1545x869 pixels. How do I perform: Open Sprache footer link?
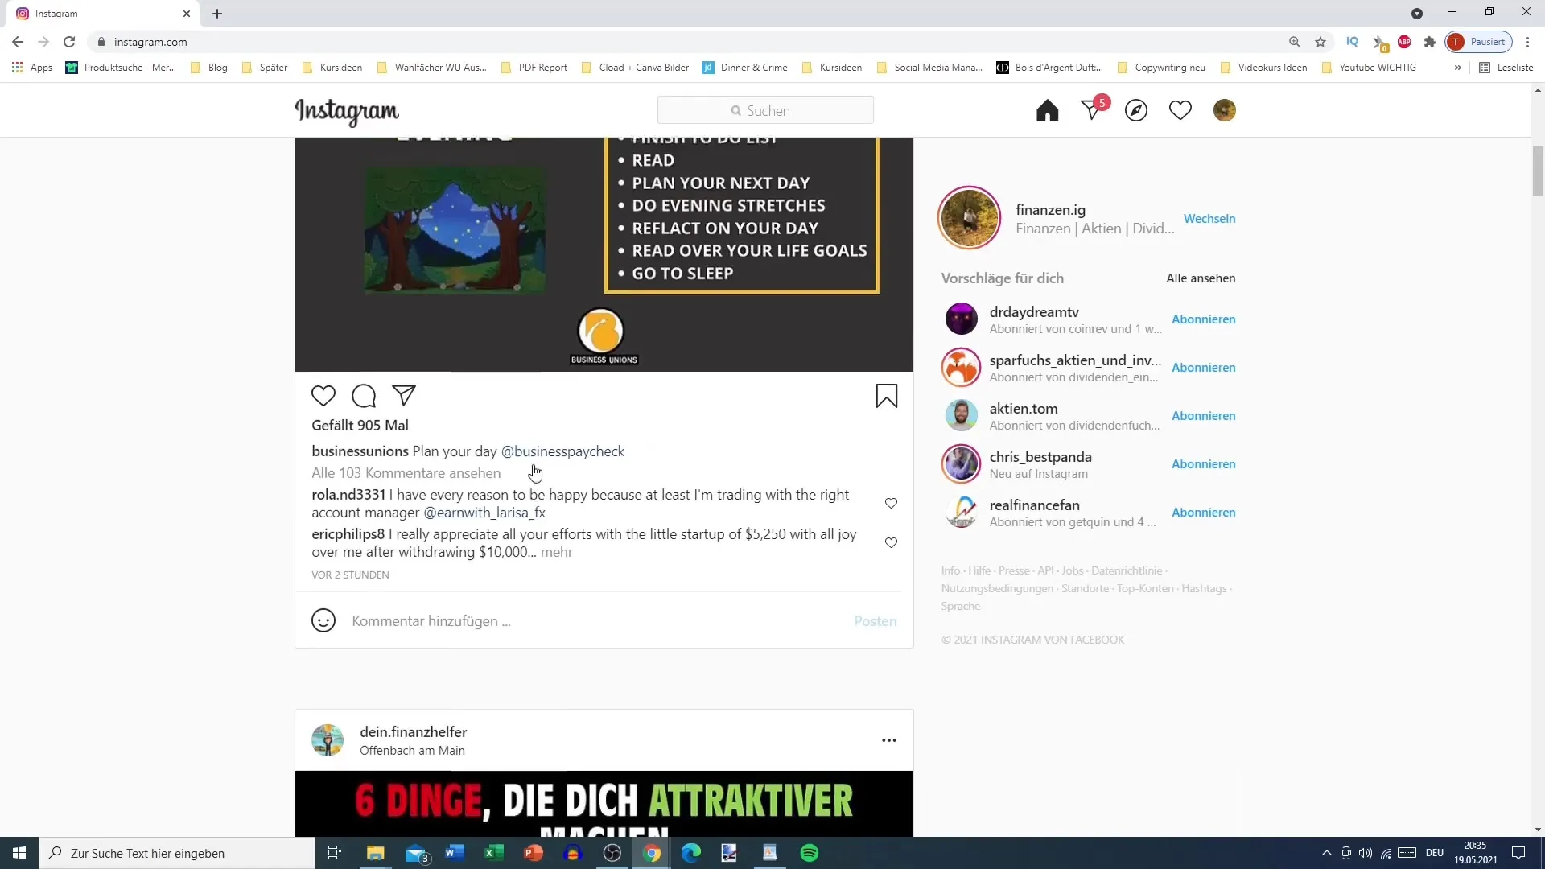tap(961, 606)
